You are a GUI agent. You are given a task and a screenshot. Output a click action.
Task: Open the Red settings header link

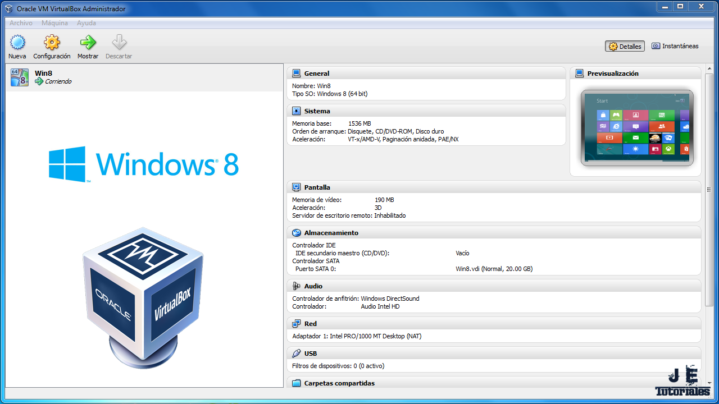pos(311,324)
